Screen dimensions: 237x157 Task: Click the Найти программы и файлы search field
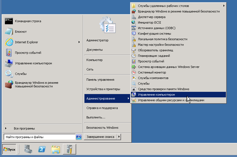[x=40, y=137]
